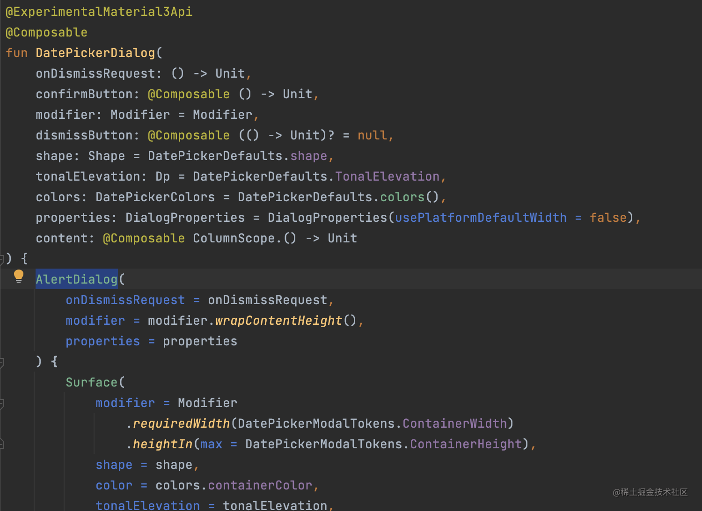Select the highlighted AlertDialog identifier
The image size is (702, 511).
(x=76, y=279)
